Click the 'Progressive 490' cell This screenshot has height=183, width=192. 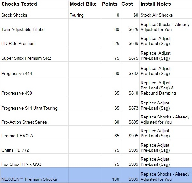34,87
